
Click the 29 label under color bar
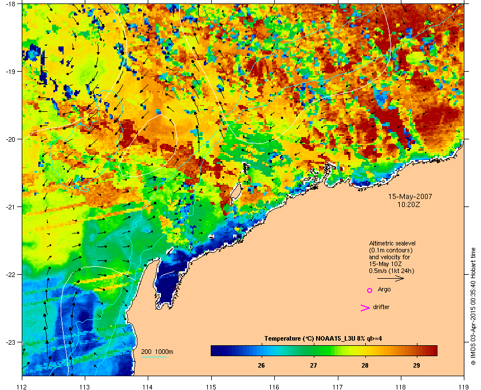pos(416,365)
